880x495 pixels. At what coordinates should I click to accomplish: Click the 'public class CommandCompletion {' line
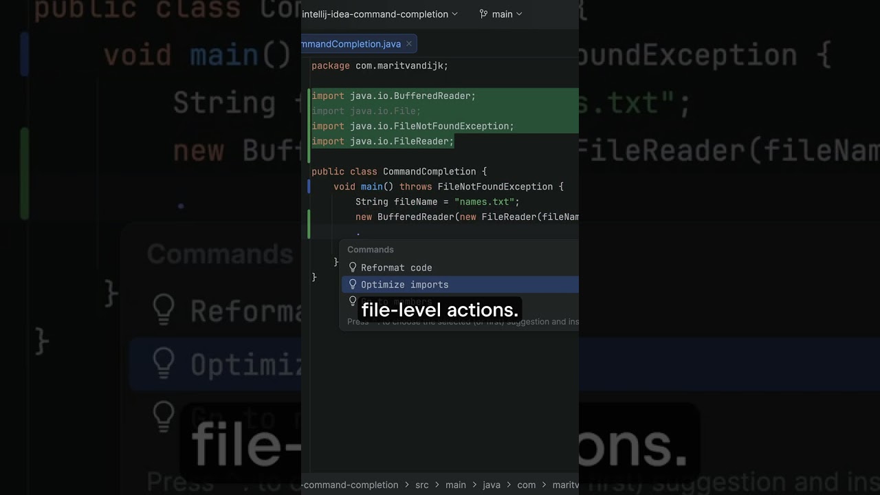point(399,172)
